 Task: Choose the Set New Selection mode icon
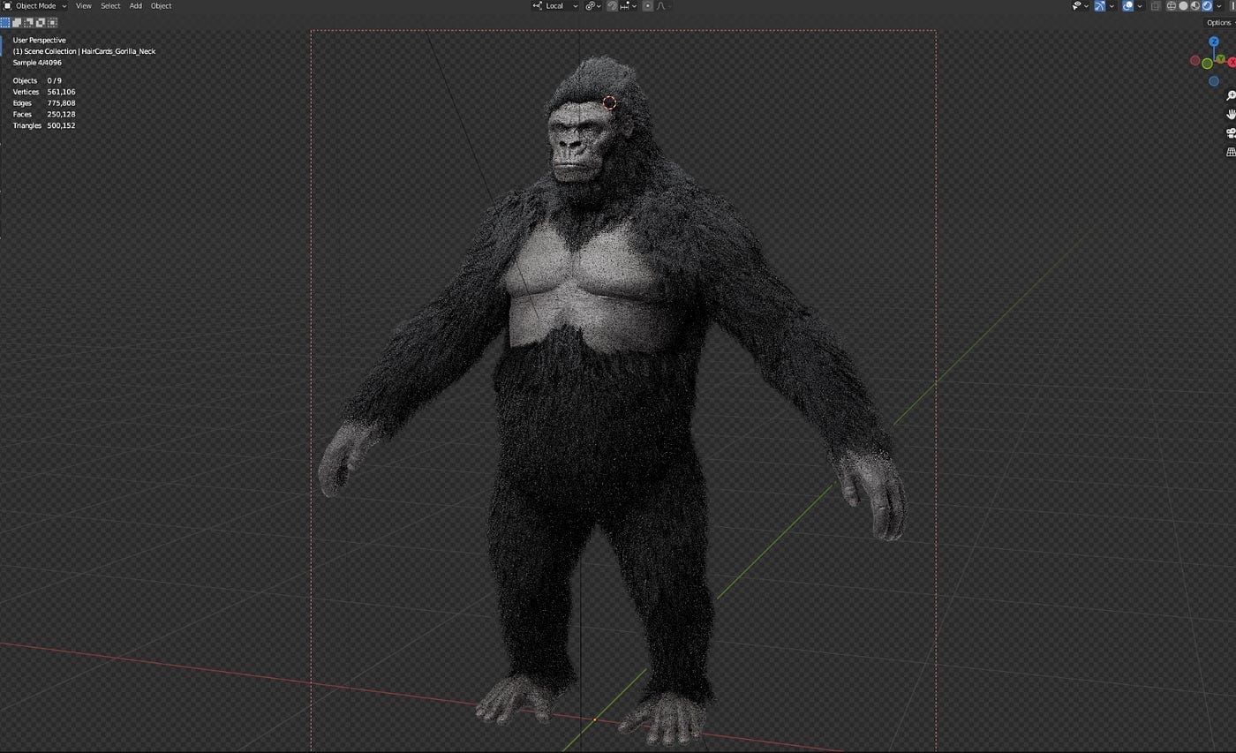coord(5,23)
